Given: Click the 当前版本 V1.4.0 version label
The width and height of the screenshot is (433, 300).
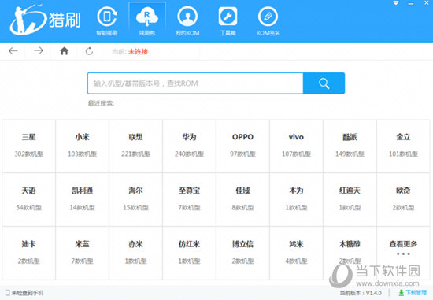Looking at the screenshot, I should [361, 293].
